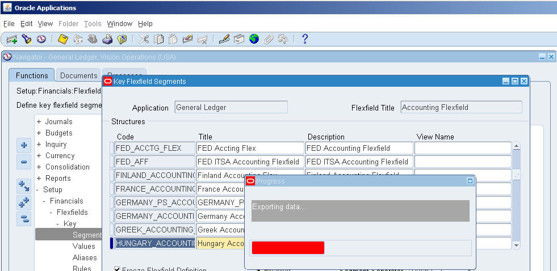Maximize the Progress dialog window
Image resolution: width=557 pixels, height=271 pixels.
pyautogui.click(x=470, y=181)
